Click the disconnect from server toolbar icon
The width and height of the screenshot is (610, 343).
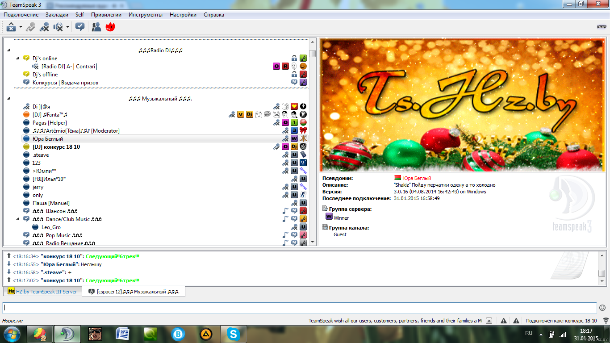(11, 27)
